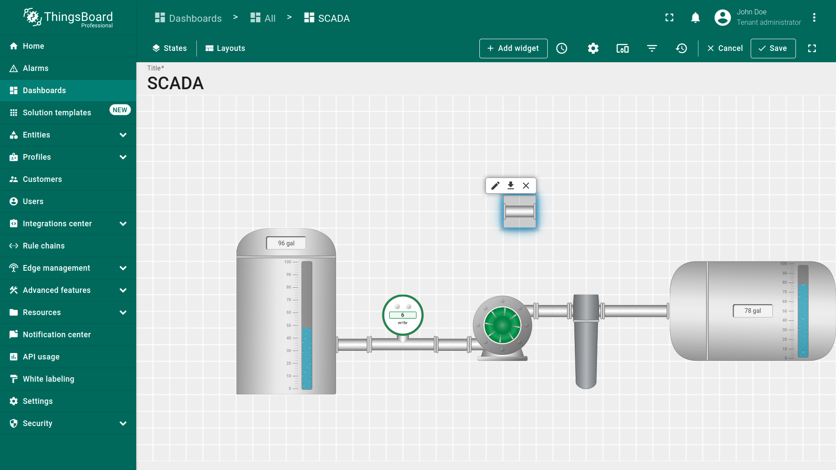
Task: Open the notifications bell
Action: pos(695,18)
